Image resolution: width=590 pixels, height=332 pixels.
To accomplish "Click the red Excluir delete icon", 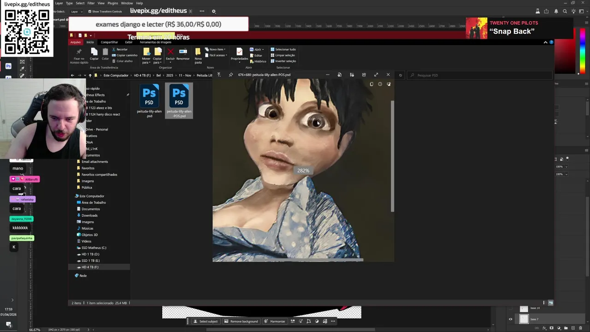I will 170,52.
